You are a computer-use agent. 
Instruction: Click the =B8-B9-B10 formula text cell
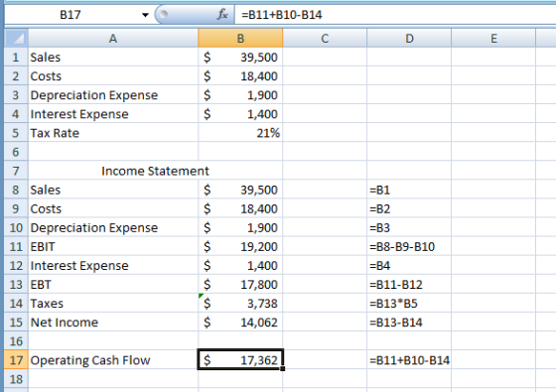pos(409,247)
